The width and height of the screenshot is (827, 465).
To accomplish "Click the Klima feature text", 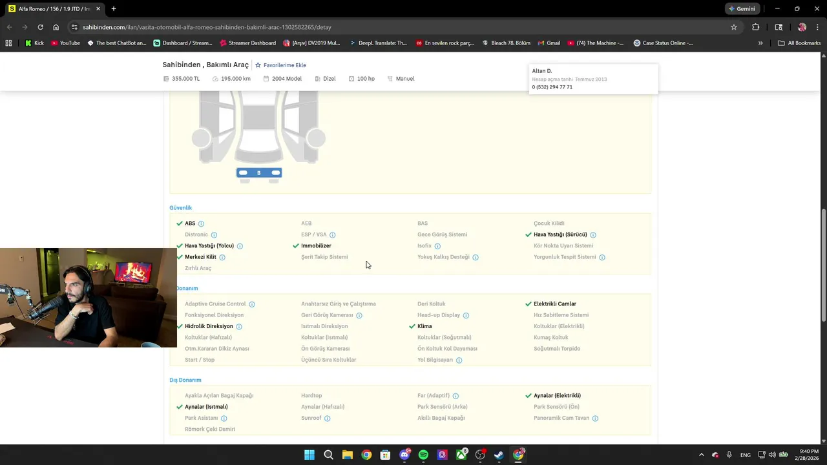I will pos(424,327).
